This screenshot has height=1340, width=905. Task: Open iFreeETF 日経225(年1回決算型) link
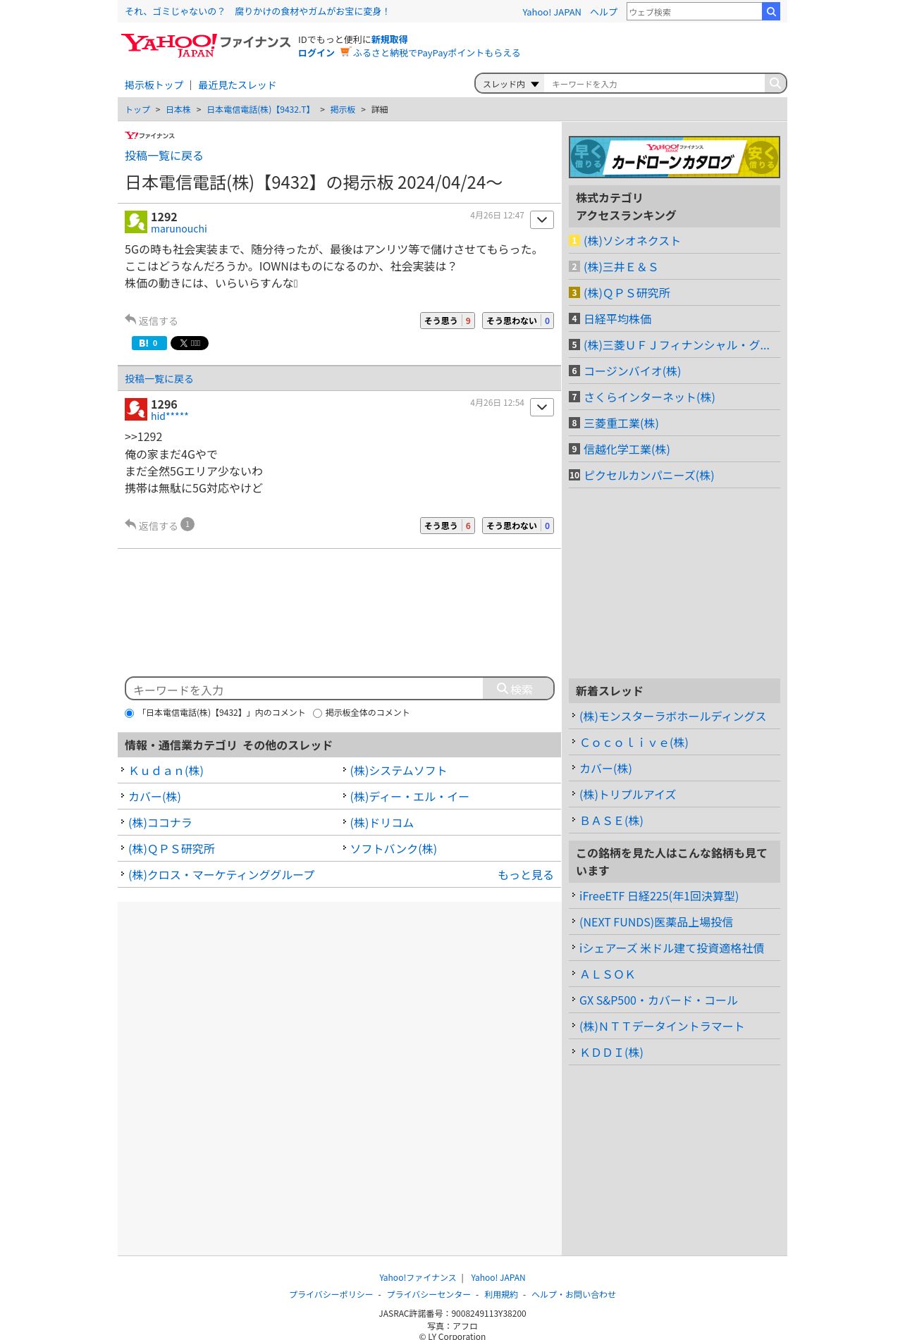(x=659, y=896)
